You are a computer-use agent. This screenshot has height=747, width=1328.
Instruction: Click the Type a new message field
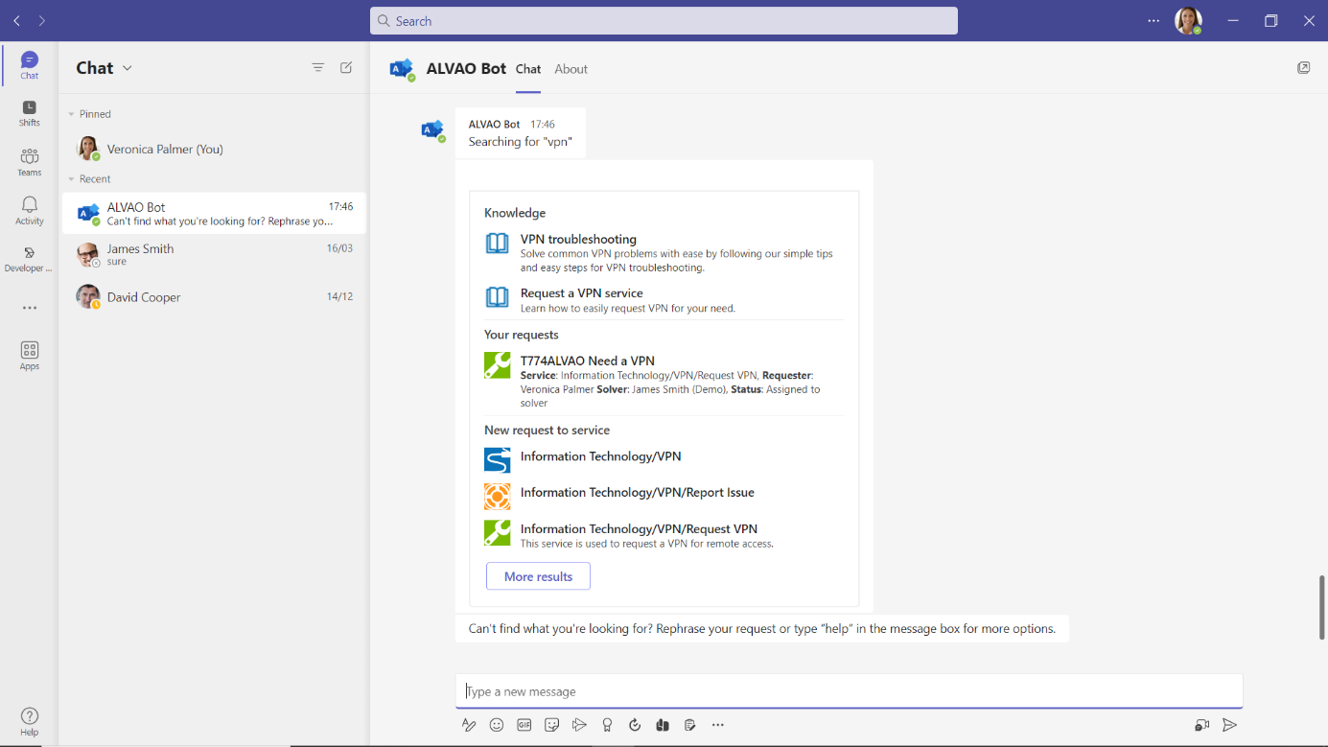(849, 691)
